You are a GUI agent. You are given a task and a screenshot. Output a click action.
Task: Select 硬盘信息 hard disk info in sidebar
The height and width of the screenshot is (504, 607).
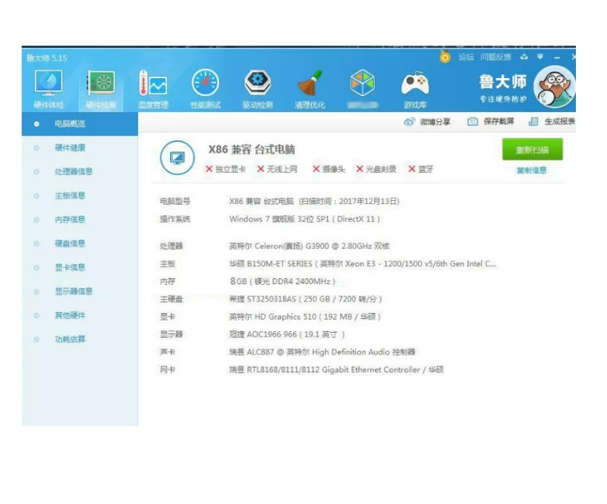click(x=70, y=244)
